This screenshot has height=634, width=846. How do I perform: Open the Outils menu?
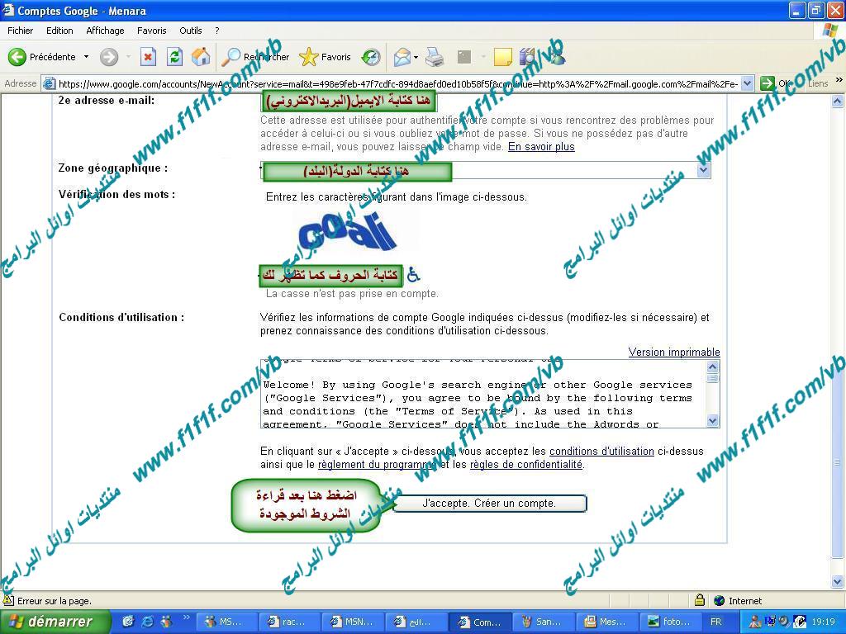[x=191, y=31]
